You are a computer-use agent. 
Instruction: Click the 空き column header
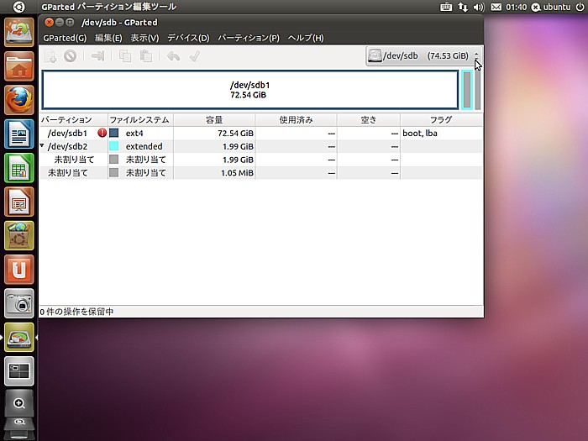click(x=368, y=119)
